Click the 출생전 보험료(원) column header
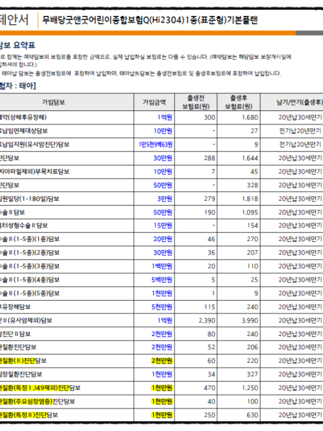 click(196, 102)
